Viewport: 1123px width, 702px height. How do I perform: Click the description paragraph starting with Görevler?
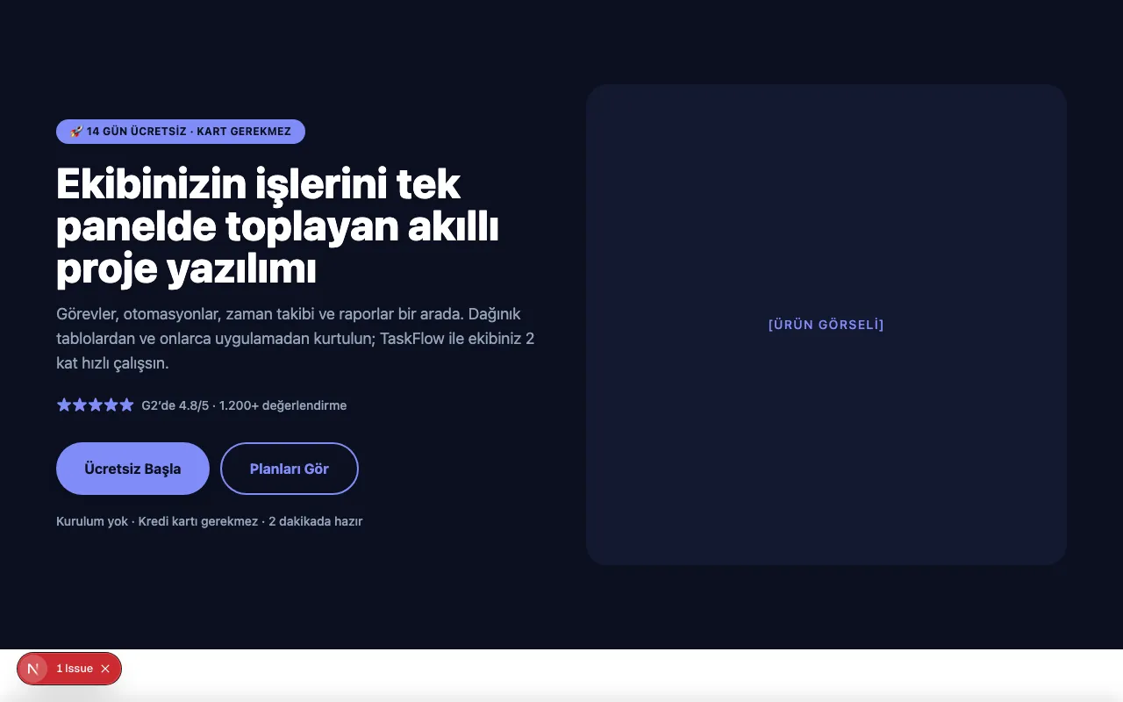[x=296, y=339]
